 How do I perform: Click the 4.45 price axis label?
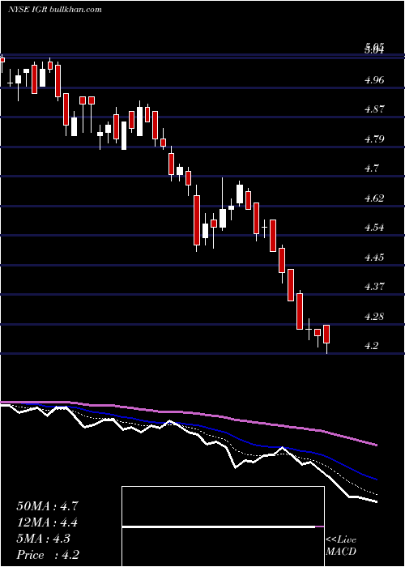(374, 257)
